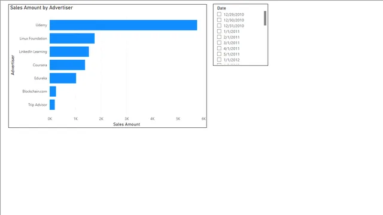Click the 0K x-axis tick label
Image resolution: width=383 pixels, height=215 pixels.
click(x=50, y=119)
